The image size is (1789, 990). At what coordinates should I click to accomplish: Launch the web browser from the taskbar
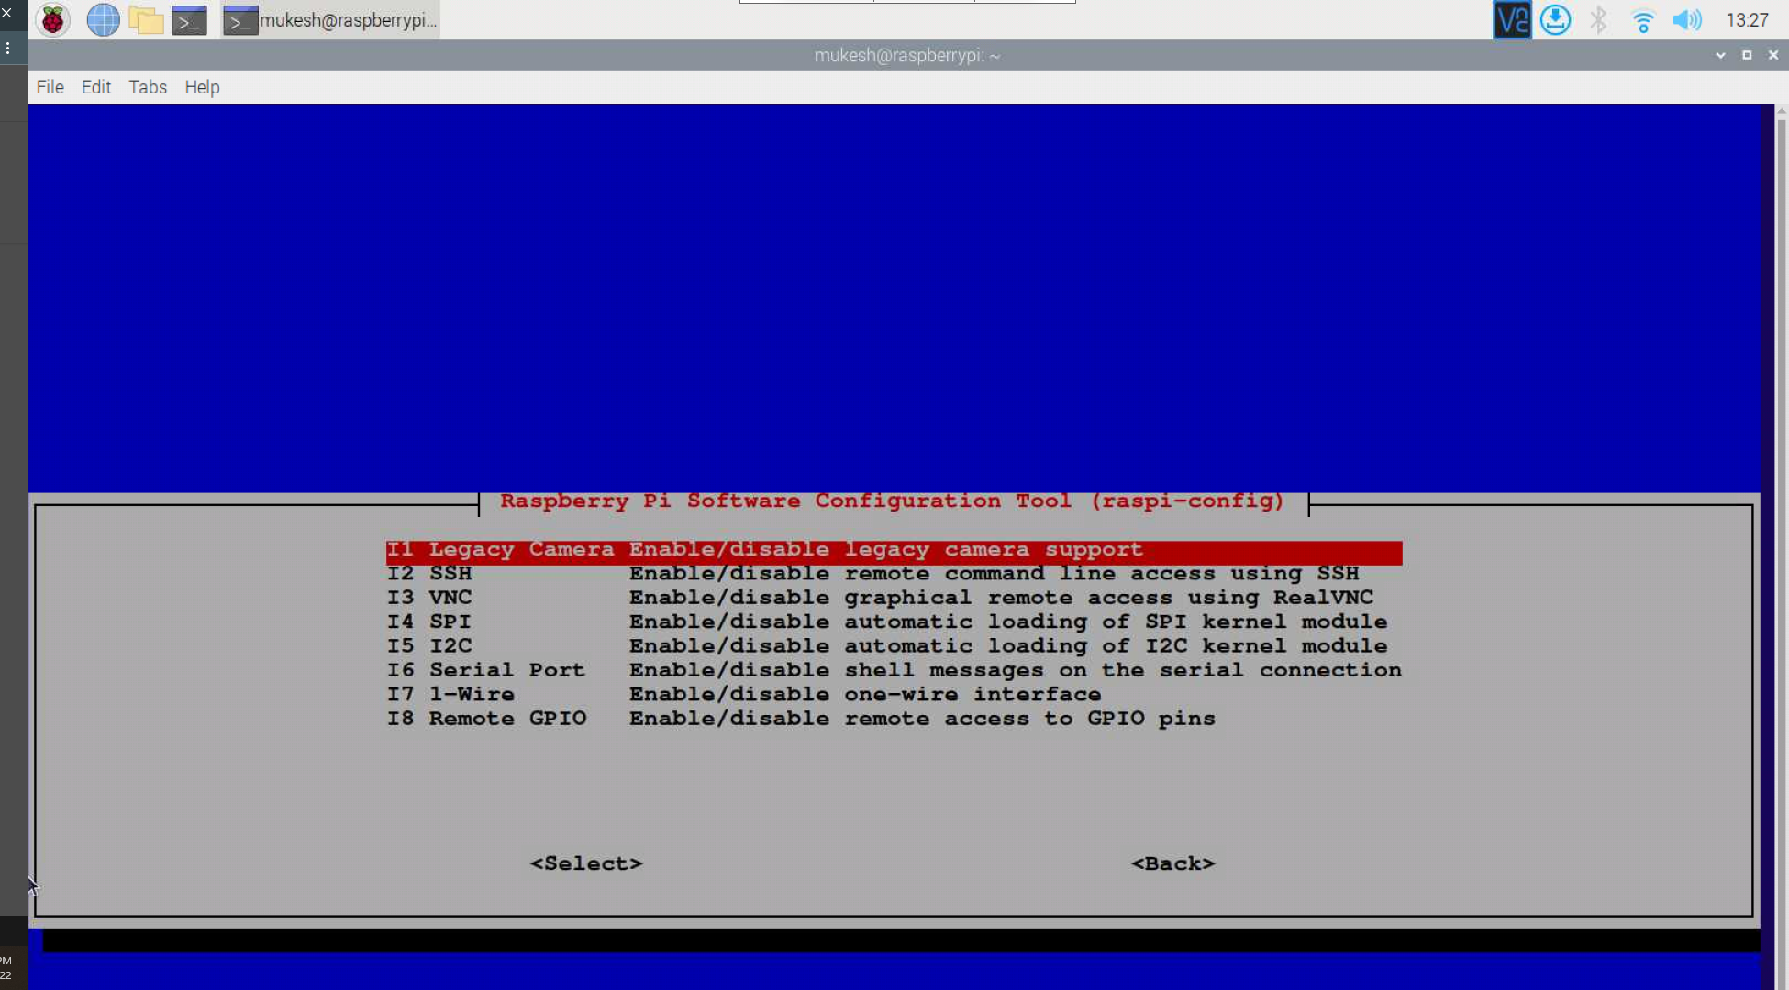103,19
